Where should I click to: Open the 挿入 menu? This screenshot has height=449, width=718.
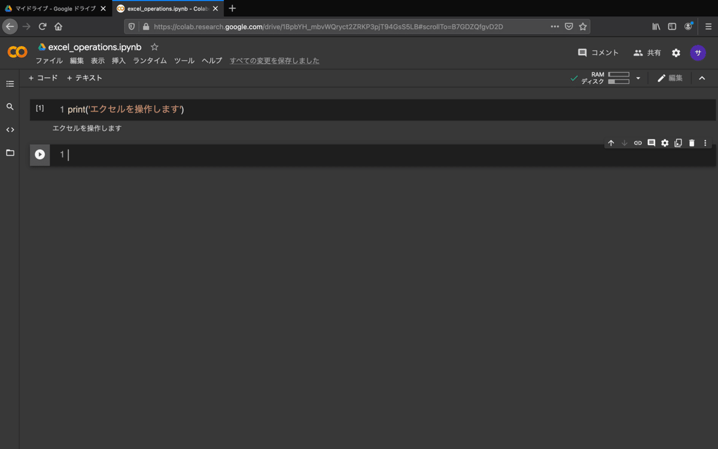[118, 61]
